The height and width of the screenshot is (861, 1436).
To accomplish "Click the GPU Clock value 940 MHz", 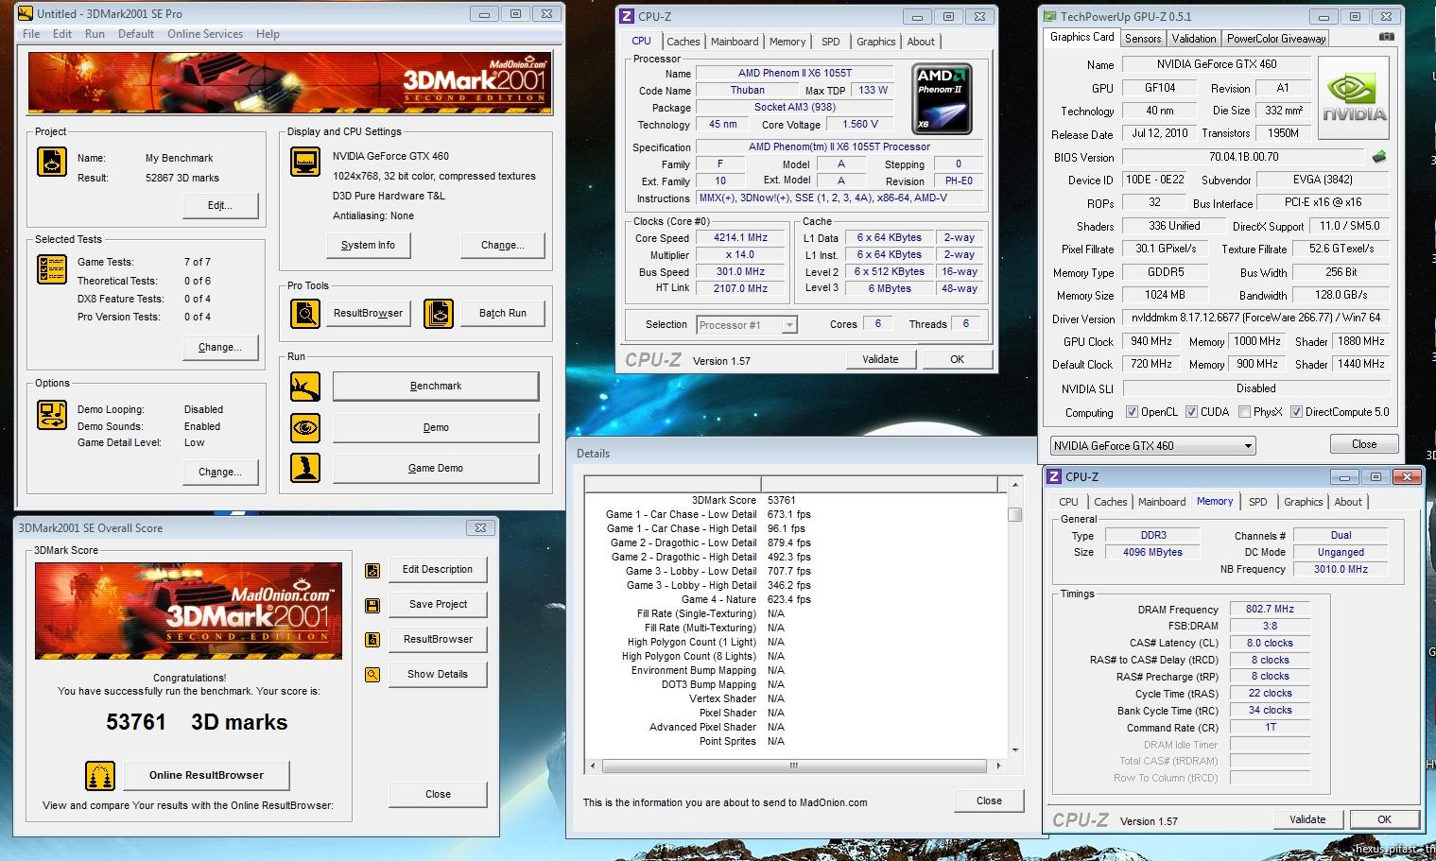I will [1151, 341].
